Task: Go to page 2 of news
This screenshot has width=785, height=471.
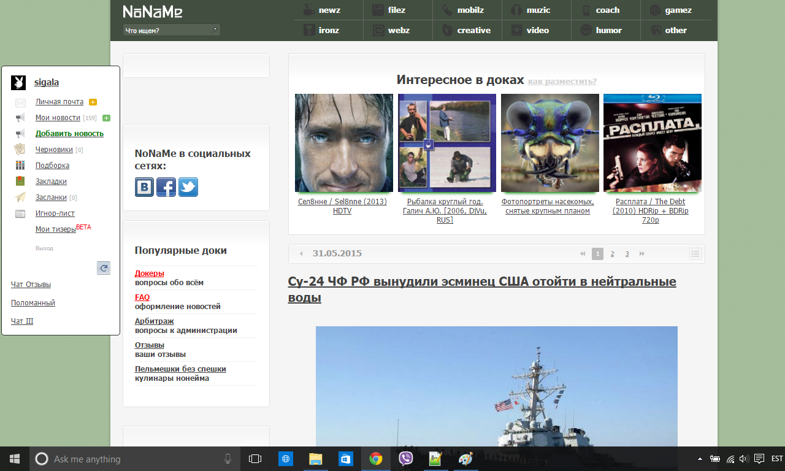Action: (612, 254)
